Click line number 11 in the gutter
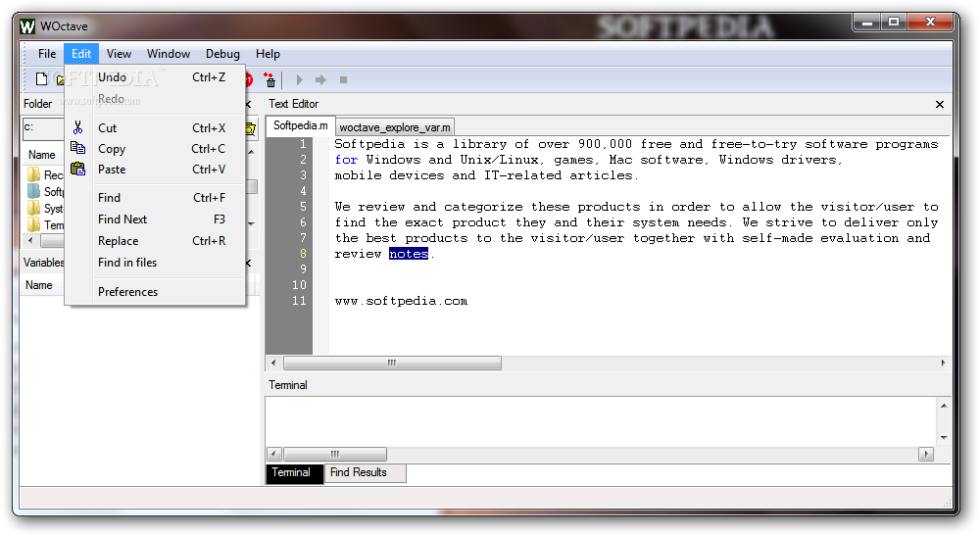The width and height of the screenshot is (980, 536). 299,301
